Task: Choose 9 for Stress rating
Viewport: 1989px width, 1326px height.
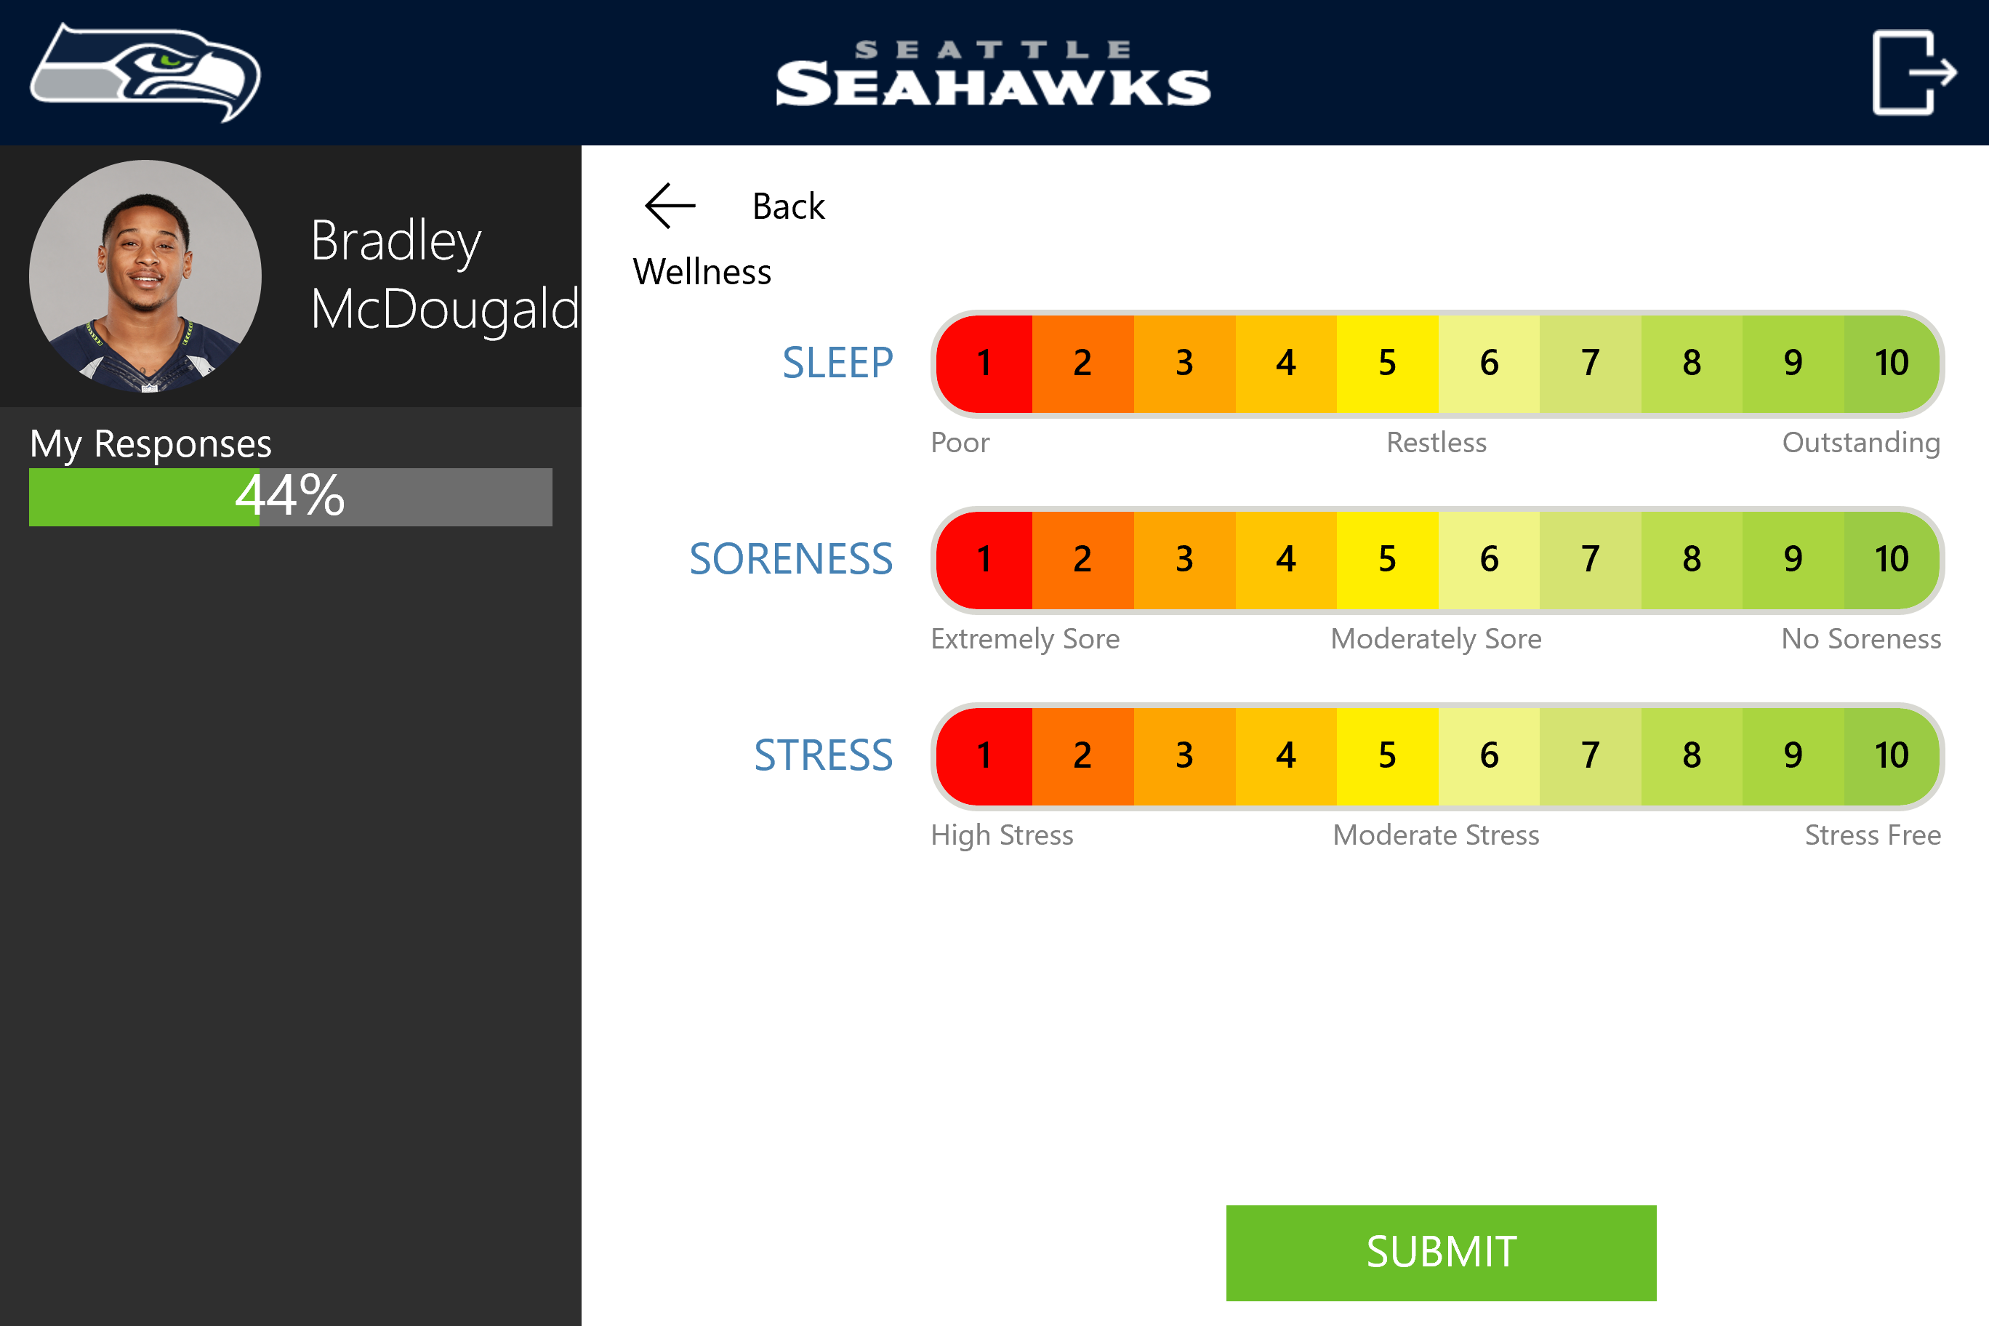Action: [1793, 756]
